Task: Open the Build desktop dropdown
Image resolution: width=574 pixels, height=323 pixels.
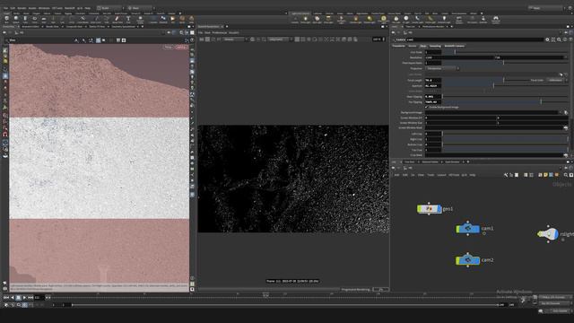Action: point(109,8)
